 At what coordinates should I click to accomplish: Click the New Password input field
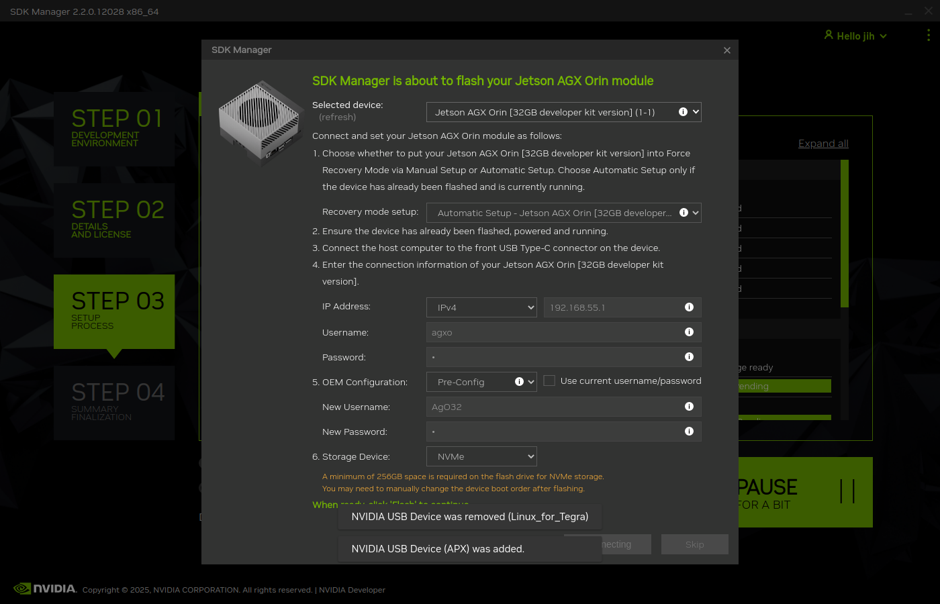pyautogui.click(x=564, y=432)
